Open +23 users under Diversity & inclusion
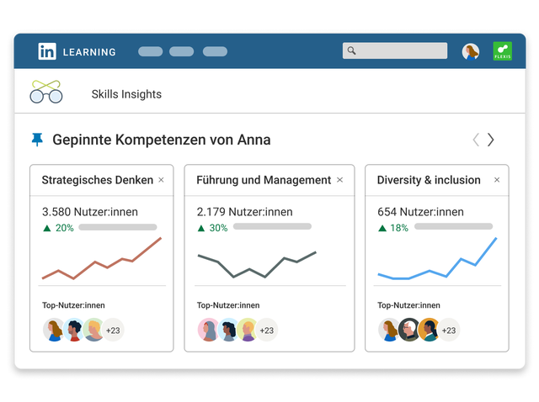The image size is (539, 402). click(x=449, y=331)
